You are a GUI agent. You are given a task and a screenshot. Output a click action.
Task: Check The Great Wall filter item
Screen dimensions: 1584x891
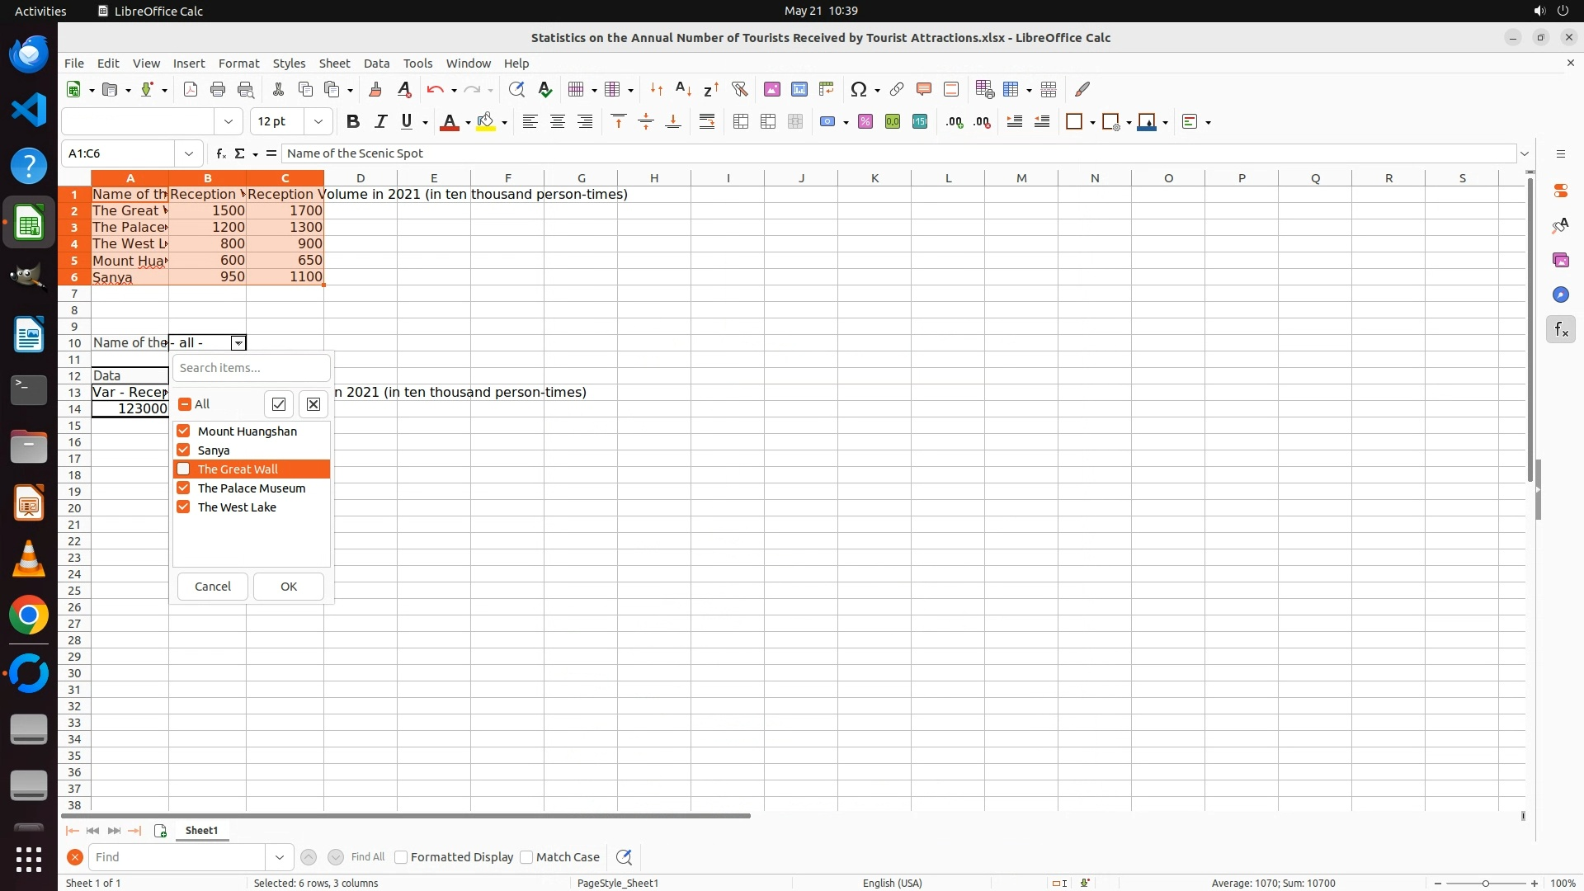click(184, 469)
